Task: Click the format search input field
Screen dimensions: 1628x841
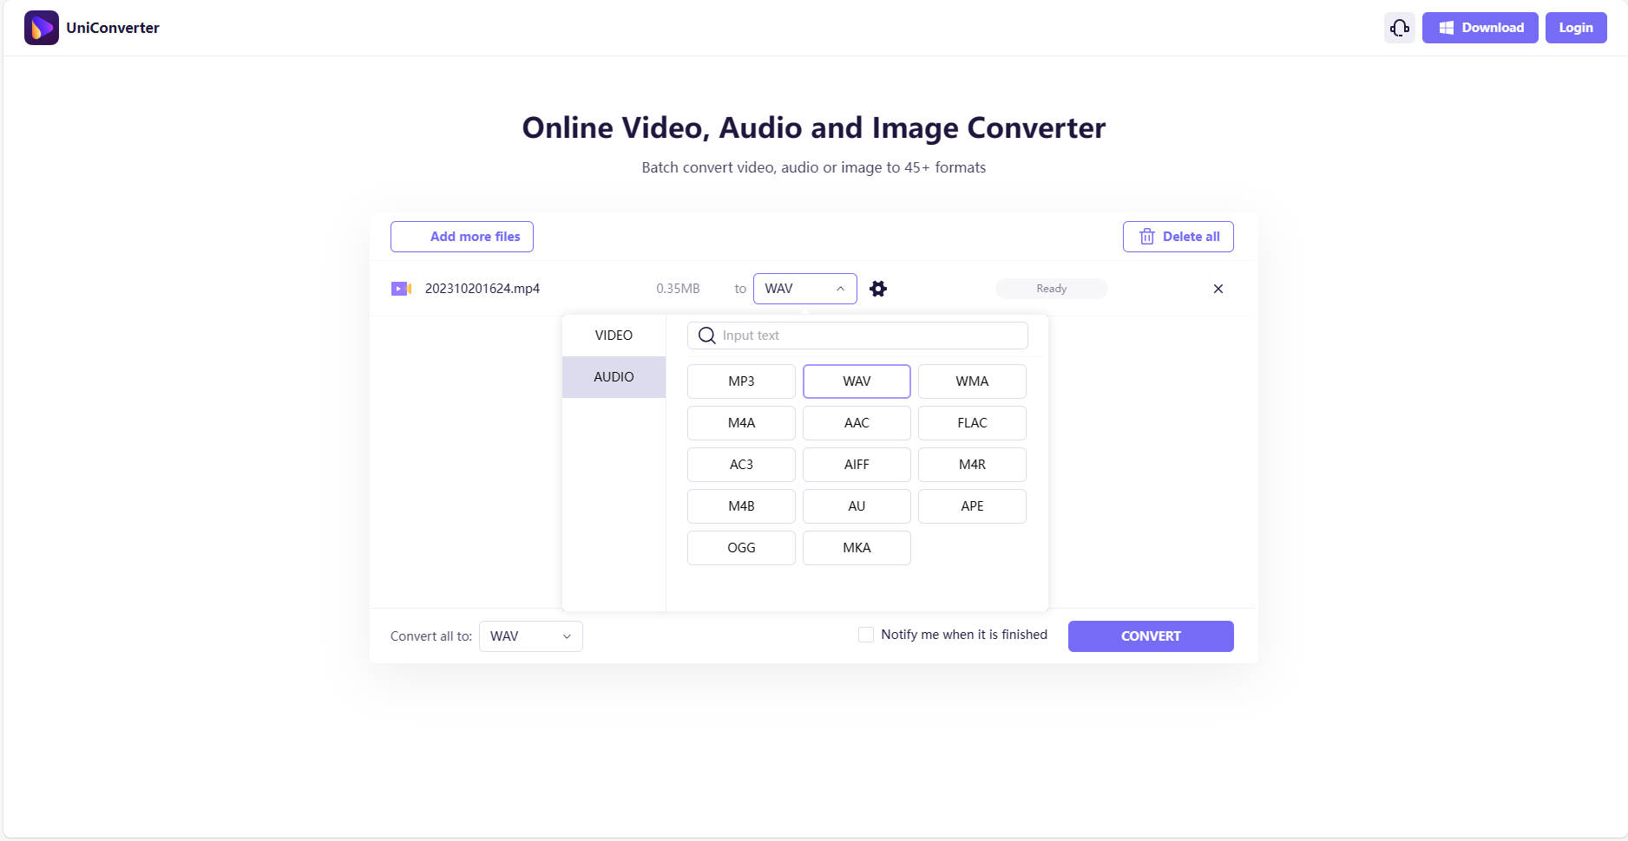Action: coord(859,336)
